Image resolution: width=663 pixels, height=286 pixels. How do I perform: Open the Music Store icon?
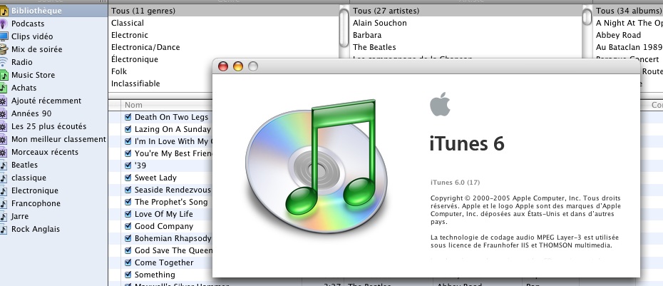pos(4,76)
